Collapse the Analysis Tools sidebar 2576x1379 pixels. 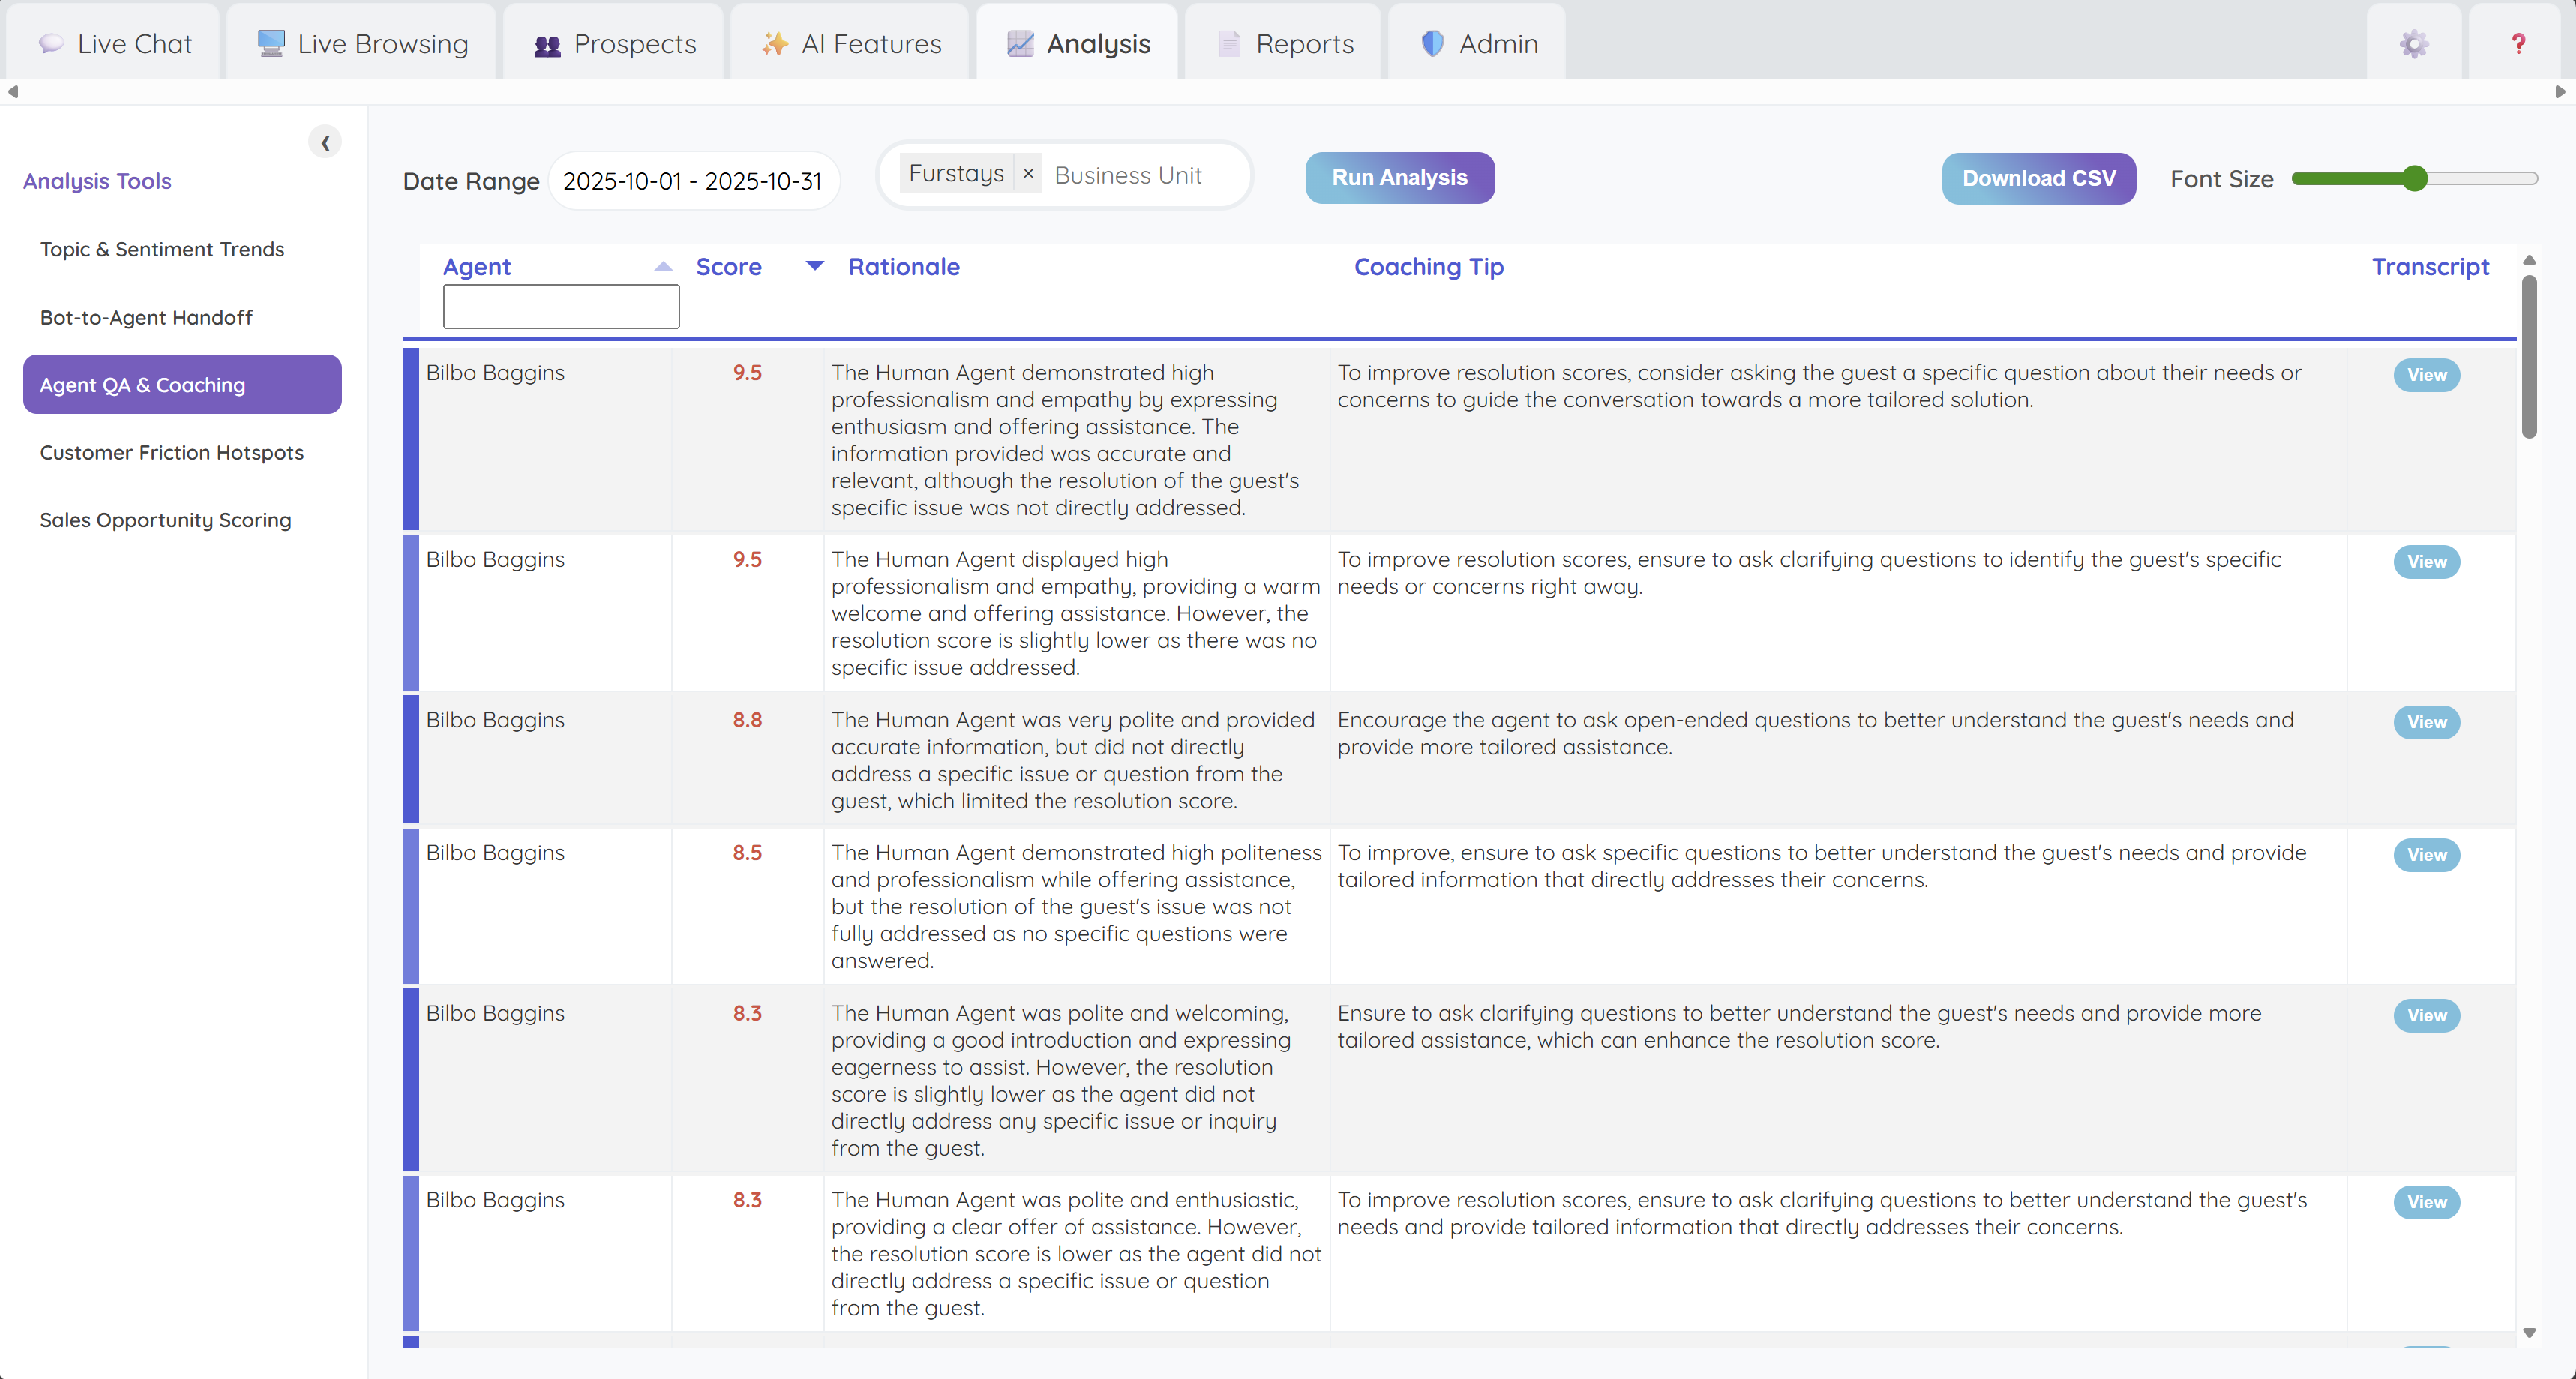click(325, 143)
